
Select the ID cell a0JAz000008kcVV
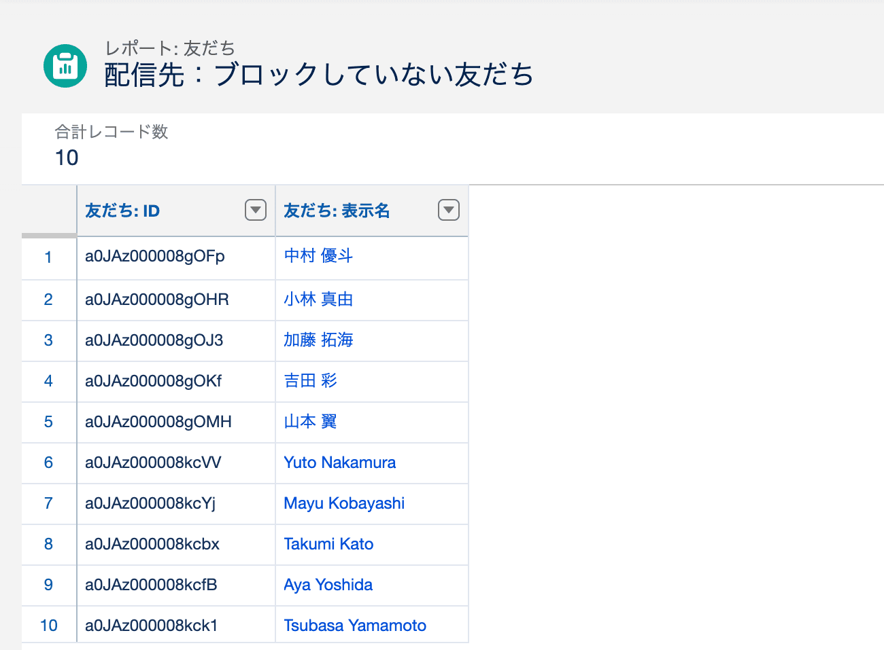tap(176, 463)
